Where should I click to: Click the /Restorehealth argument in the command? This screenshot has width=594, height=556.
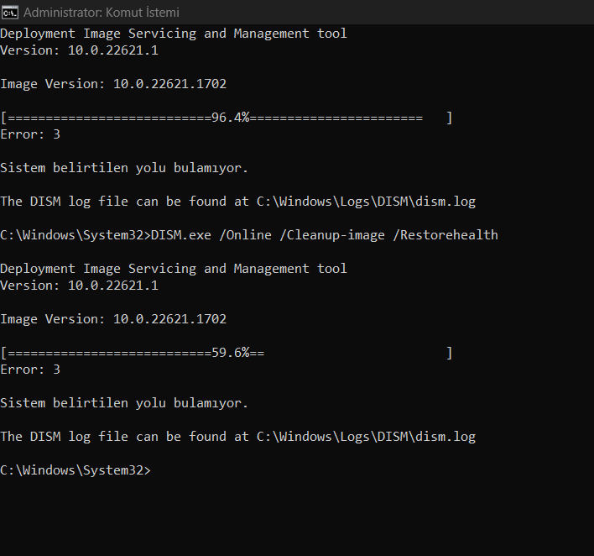point(445,235)
